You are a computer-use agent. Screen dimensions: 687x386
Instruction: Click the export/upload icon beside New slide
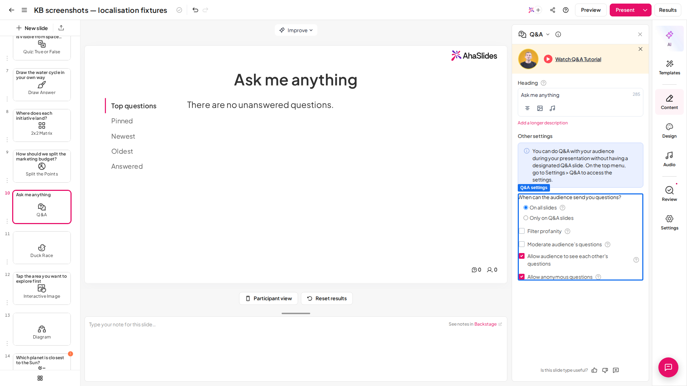pos(61,28)
